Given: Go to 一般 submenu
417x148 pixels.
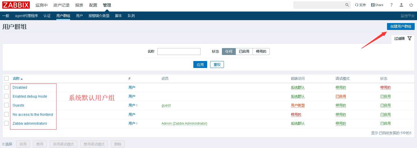Looking at the screenshot, I should (6, 16).
